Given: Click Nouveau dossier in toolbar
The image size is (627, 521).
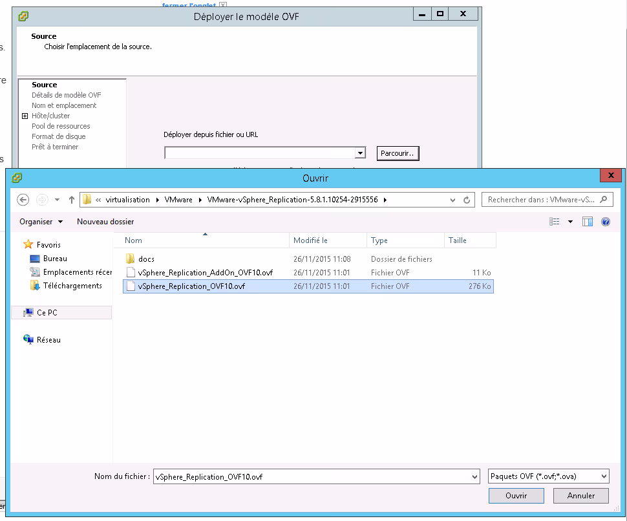Looking at the screenshot, I should point(105,222).
